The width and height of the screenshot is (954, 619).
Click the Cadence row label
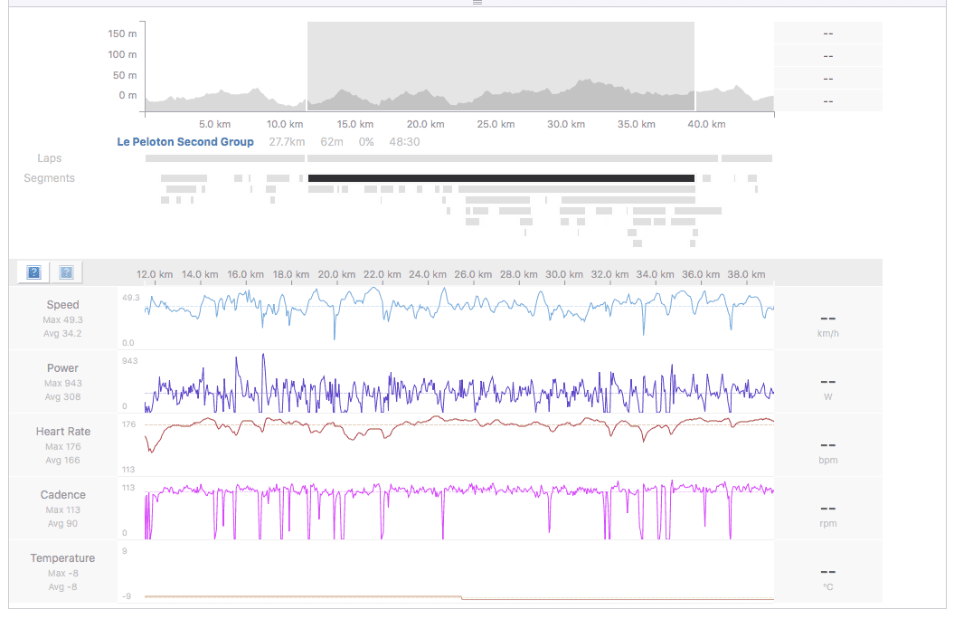coord(62,495)
